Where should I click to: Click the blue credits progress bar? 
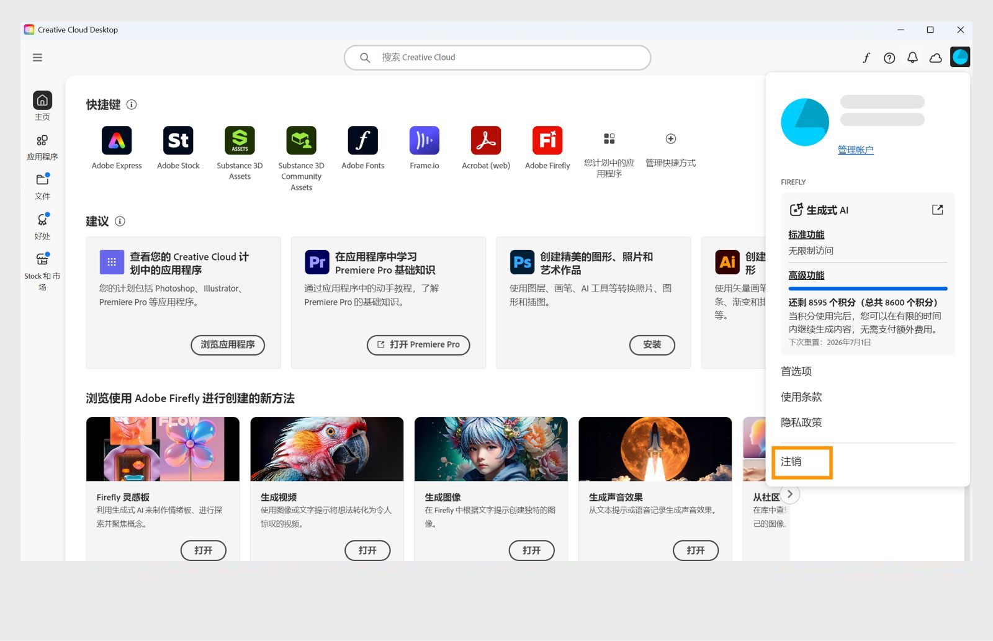click(868, 289)
